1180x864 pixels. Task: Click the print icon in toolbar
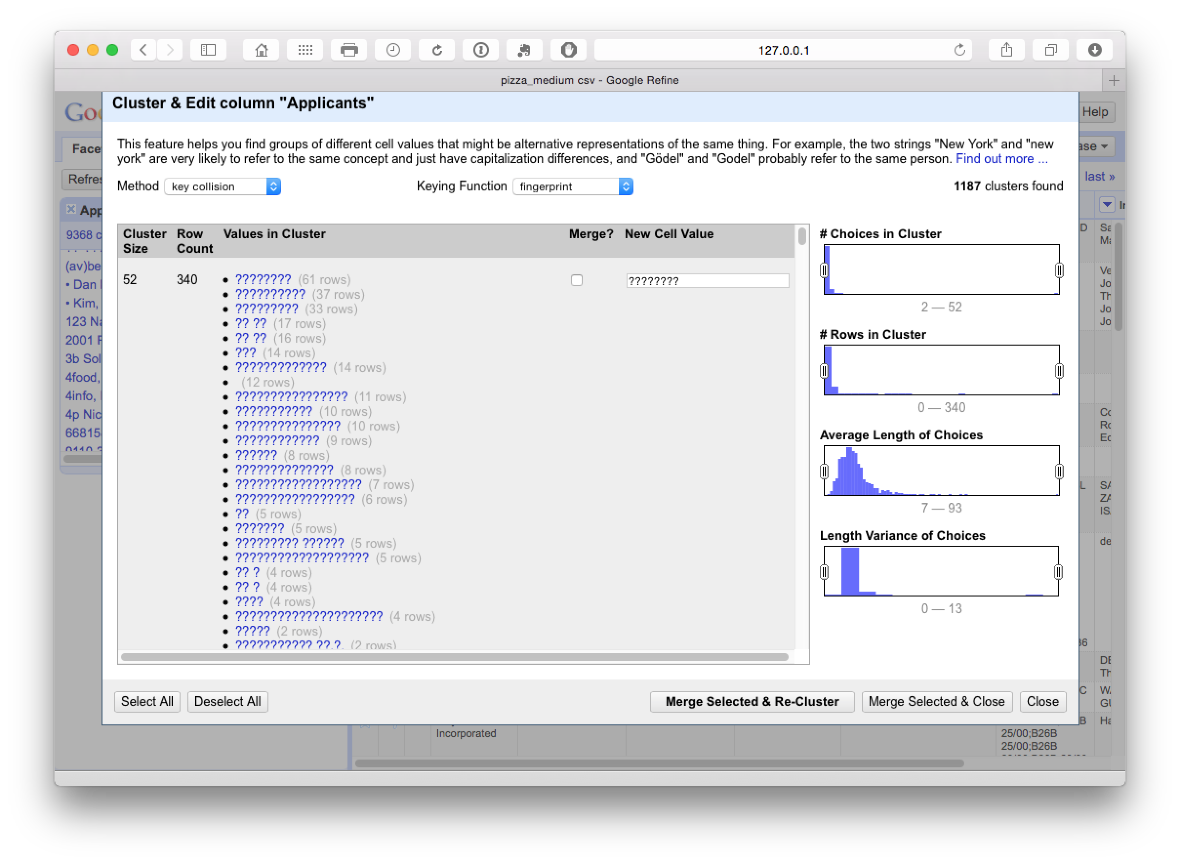[349, 50]
